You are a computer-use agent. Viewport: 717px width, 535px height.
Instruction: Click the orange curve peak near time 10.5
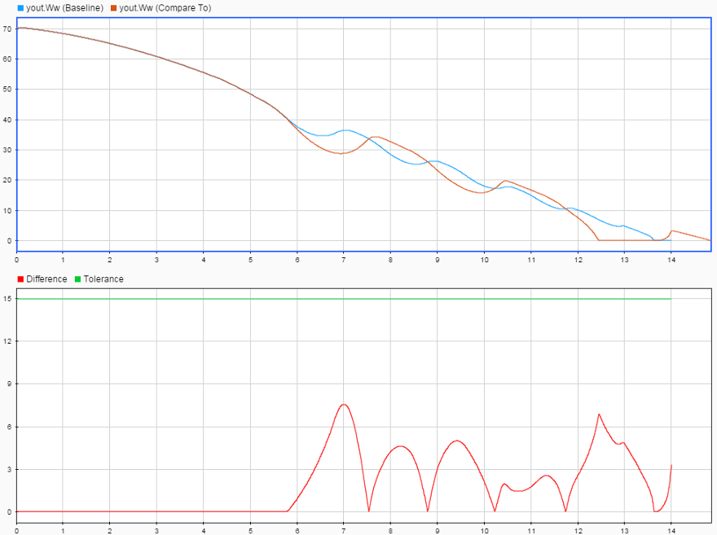tap(506, 181)
